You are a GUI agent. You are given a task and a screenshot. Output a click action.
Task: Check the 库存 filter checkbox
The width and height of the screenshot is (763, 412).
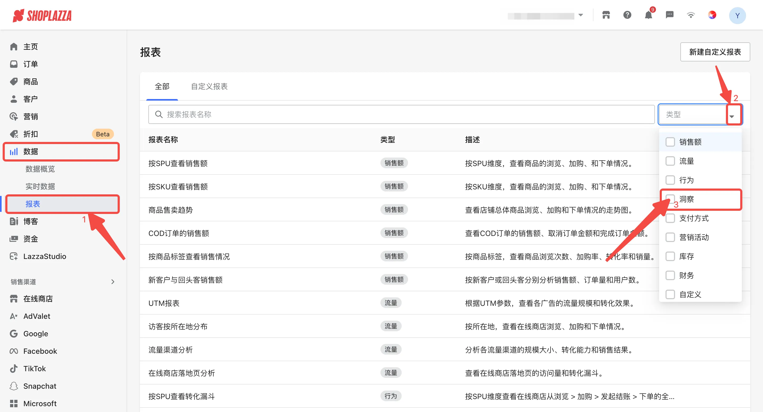670,257
